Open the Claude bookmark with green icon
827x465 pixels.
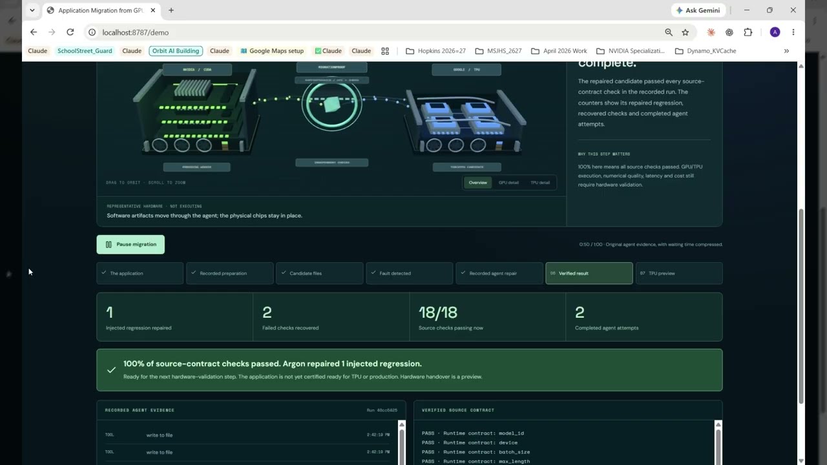tap(328, 51)
